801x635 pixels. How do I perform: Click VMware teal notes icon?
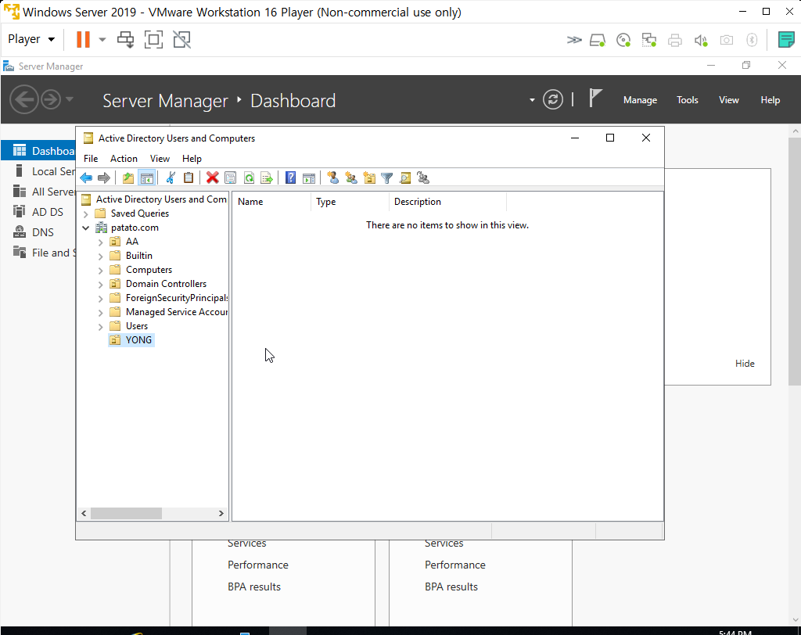tap(786, 40)
